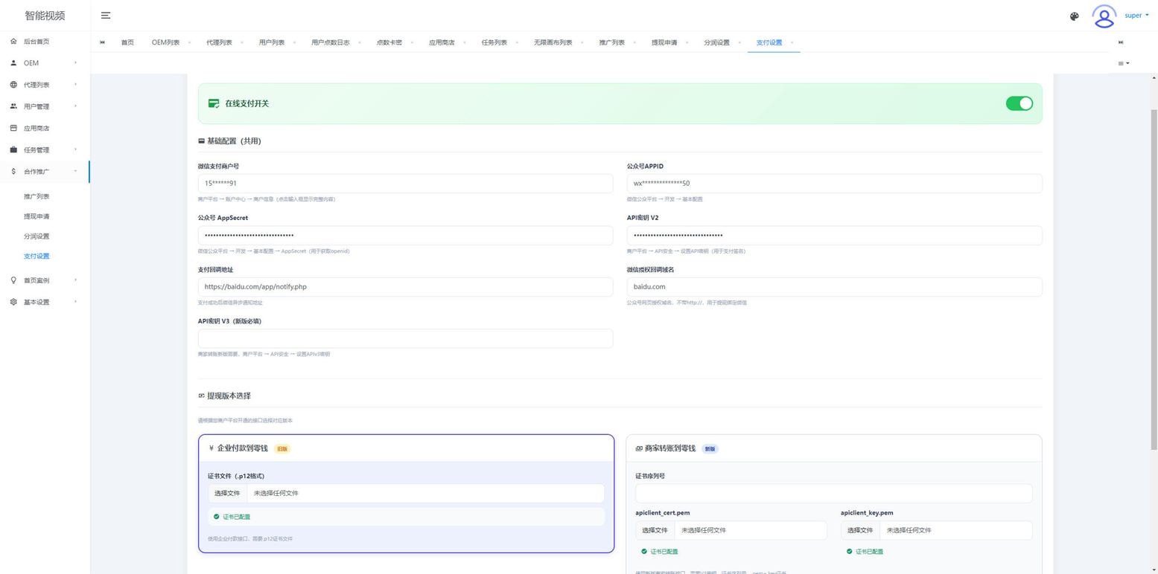Close the 支付设置 tab

tap(792, 42)
